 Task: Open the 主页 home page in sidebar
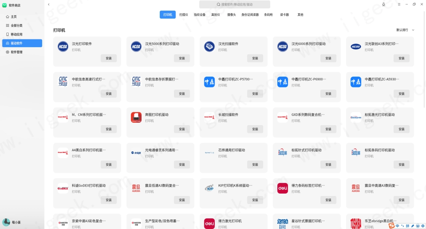pos(13,17)
